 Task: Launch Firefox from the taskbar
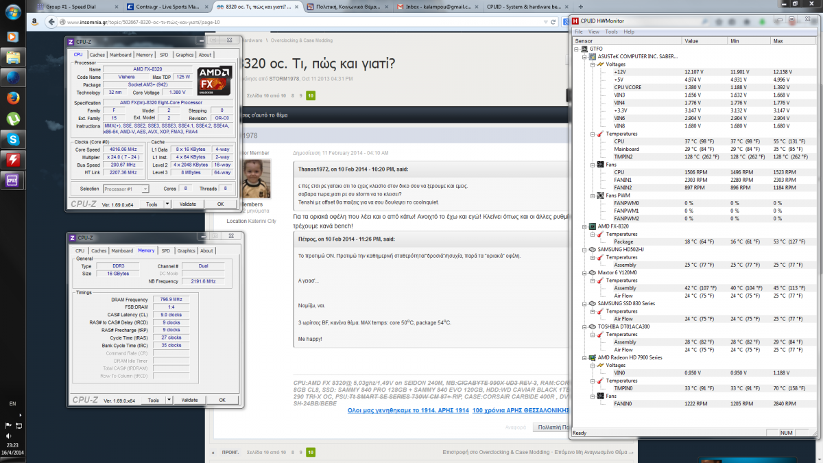12,97
